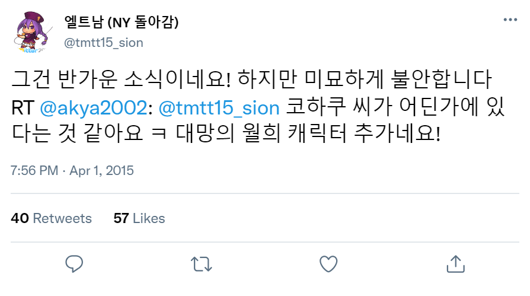Click the first line of tweet text ending in 불안합니다
Image resolution: width=530 pixels, height=296 pixels.
click(251, 79)
